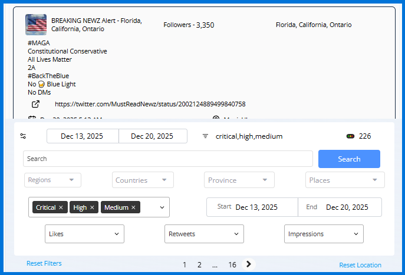Open the Likes filter dropdown
Image resolution: width=405 pixels, height=275 pixels.
point(84,234)
